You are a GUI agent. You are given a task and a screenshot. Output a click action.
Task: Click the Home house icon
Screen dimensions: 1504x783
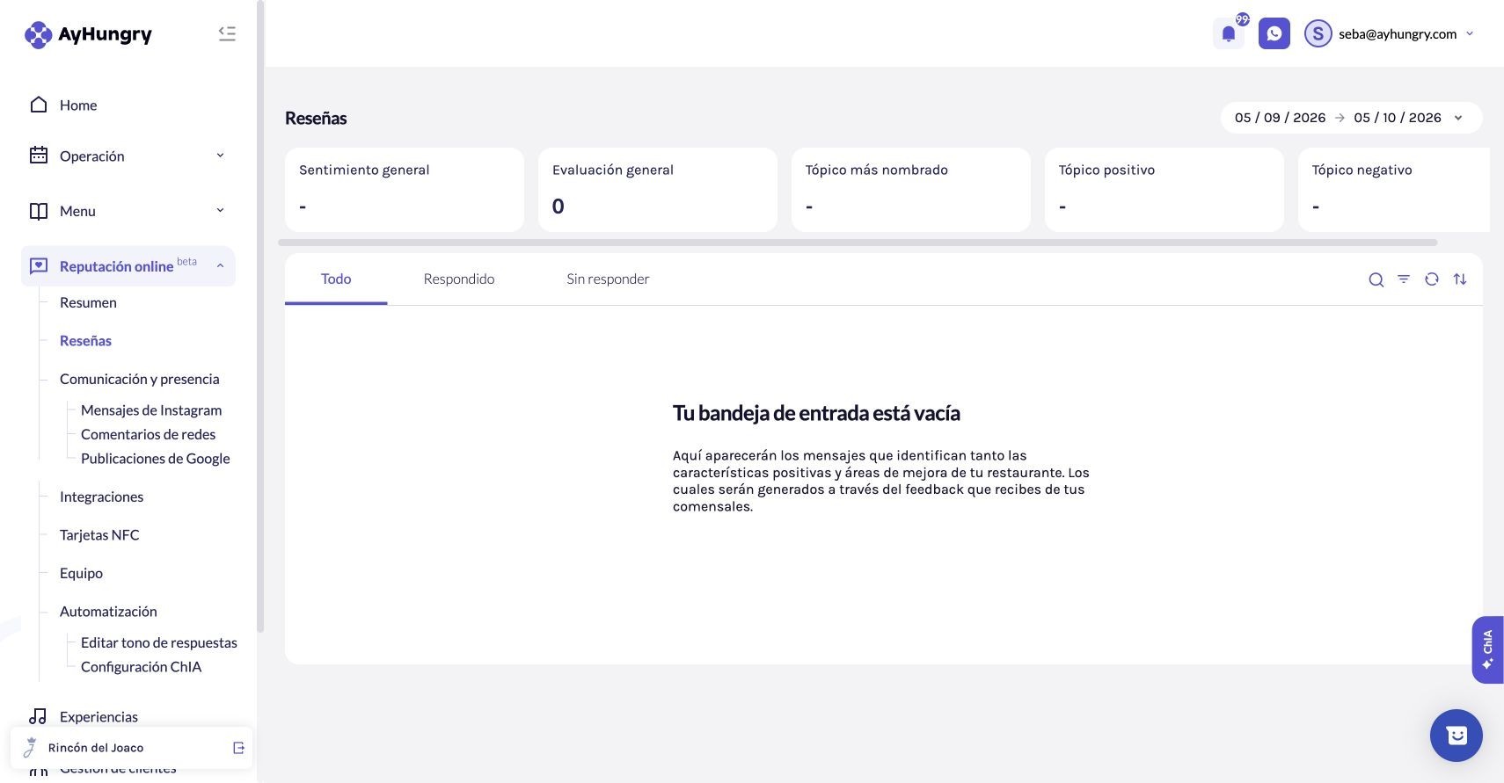(x=39, y=105)
